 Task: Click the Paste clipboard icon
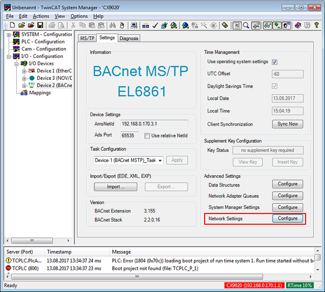pos(92,25)
